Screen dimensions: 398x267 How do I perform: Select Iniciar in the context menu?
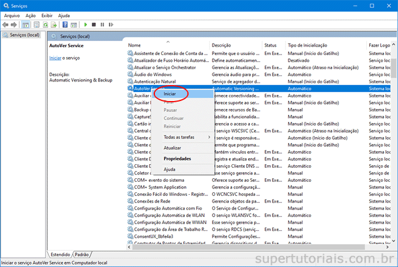click(170, 94)
